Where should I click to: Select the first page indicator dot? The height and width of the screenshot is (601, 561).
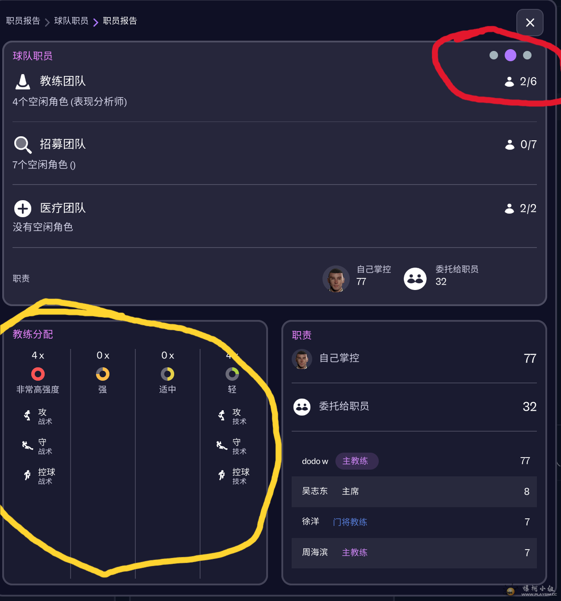click(x=494, y=55)
